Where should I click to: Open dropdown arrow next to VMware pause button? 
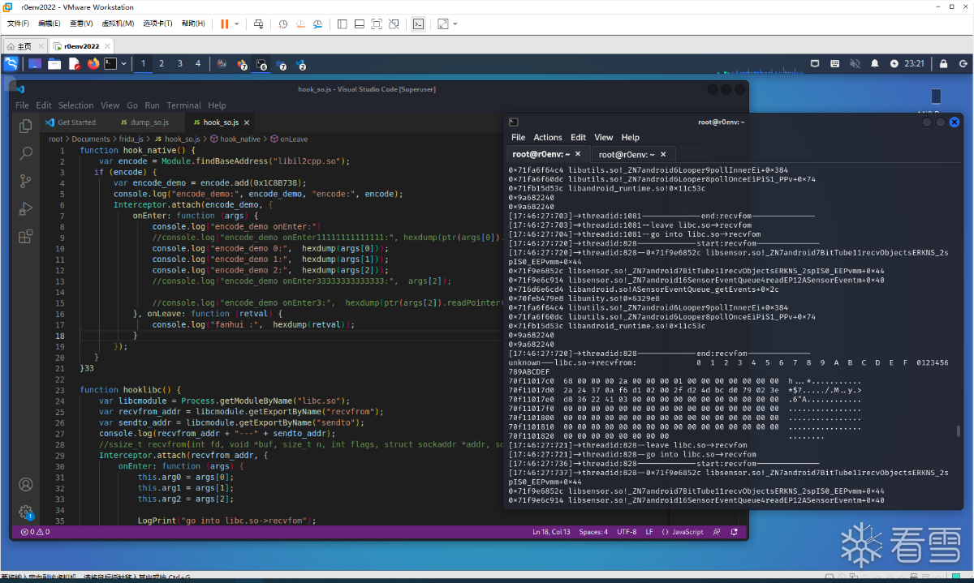237,24
